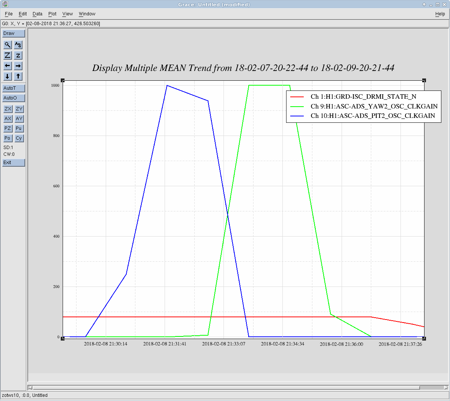Screen dimensions: 450x401
Task: Click the AutoT autotick button
Action: point(13,88)
